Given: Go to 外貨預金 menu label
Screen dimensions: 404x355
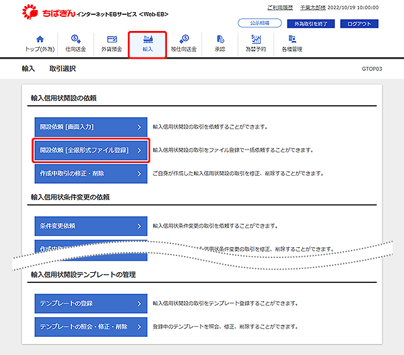Looking at the screenshot, I should pyautogui.click(x=112, y=49).
